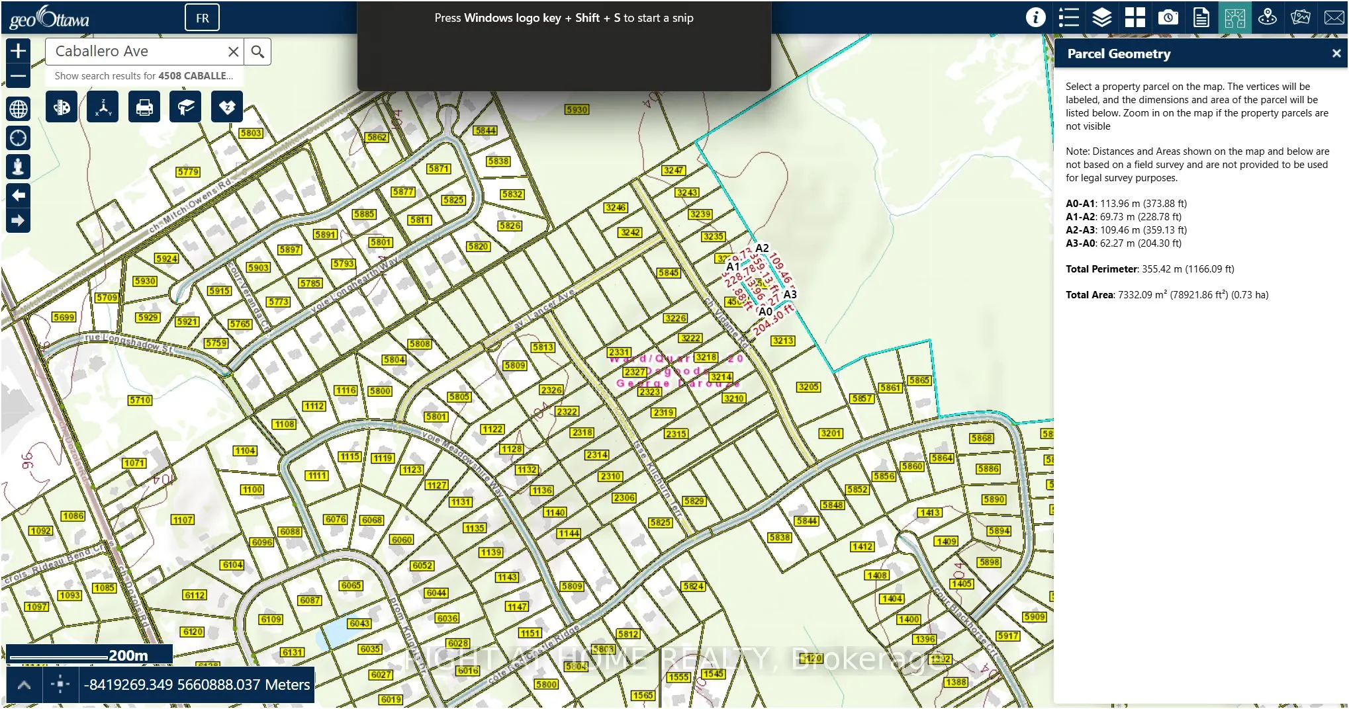This screenshot has height=709, width=1349.
Task: Click inside the Caballero Ave search field
Action: click(136, 52)
